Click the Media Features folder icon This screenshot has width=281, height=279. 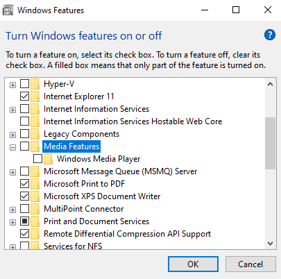[x=35, y=146]
